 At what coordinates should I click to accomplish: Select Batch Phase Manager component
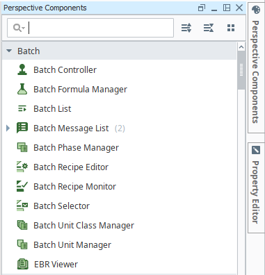point(76,147)
